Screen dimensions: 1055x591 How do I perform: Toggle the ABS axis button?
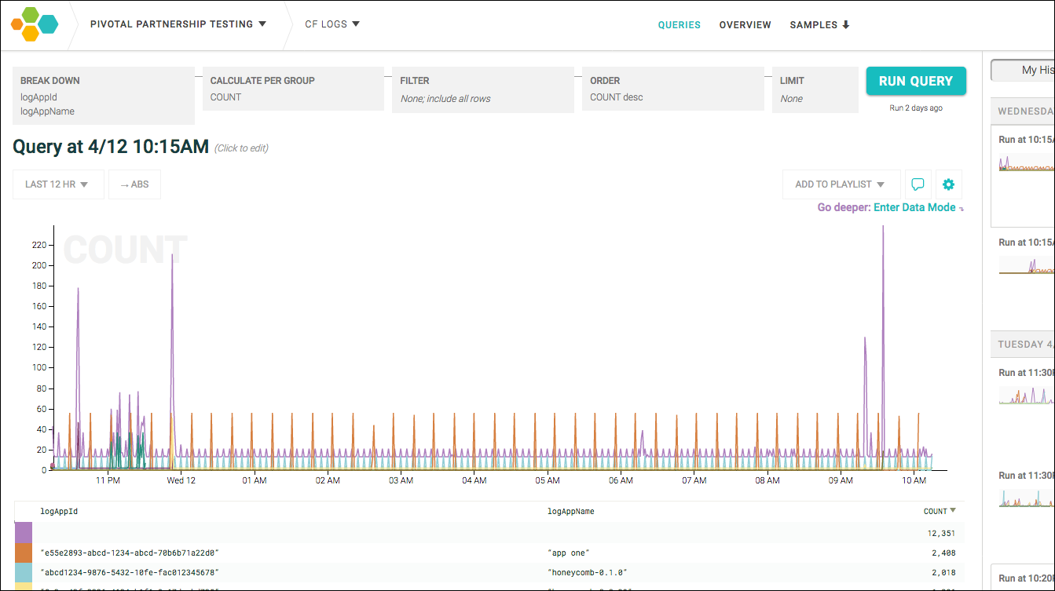pos(134,184)
